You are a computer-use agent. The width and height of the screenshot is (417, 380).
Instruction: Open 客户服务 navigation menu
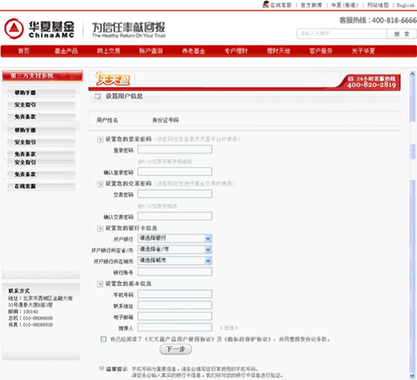[x=321, y=51]
